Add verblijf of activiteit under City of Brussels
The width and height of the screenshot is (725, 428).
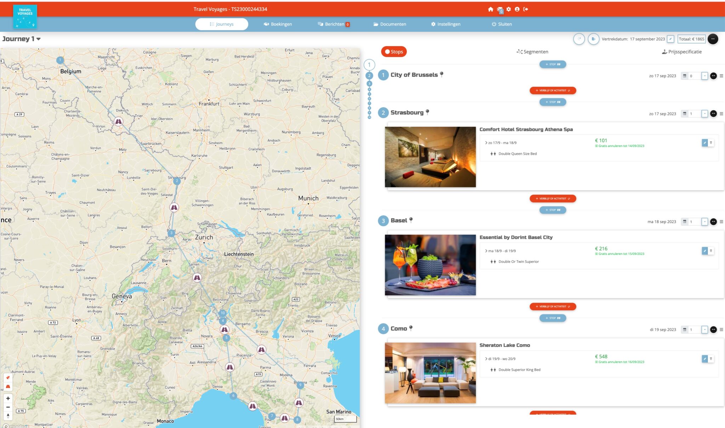click(x=553, y=91)
